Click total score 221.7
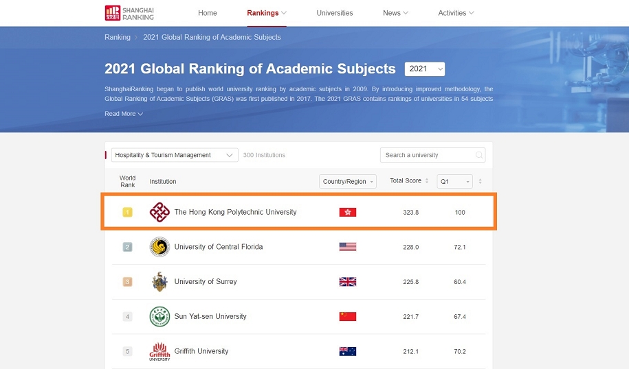Image resolution: width=629 pixels, height=369 pixels. (x=411, y=317)
